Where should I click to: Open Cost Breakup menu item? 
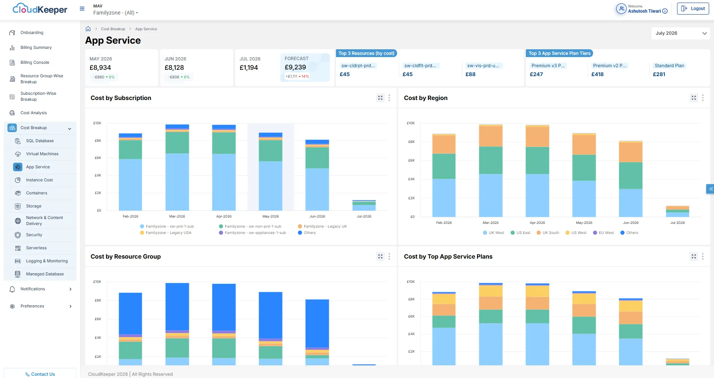click(x=40, y=128)
